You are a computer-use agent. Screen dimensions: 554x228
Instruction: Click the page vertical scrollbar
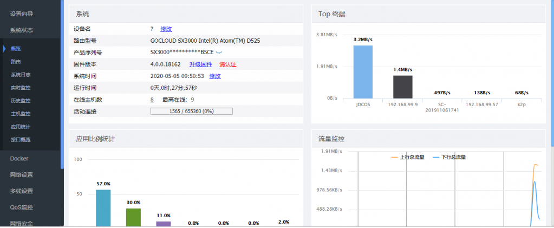552,73
